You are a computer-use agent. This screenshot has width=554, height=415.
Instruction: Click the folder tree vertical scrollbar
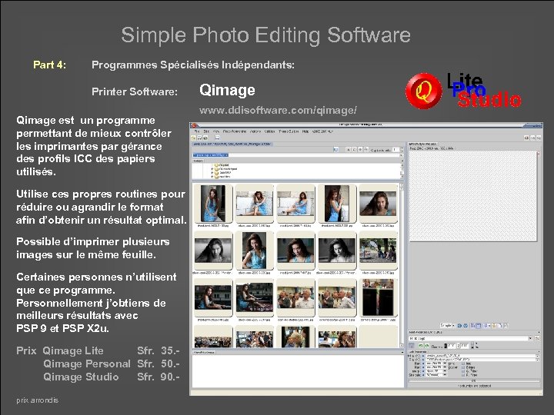click(402, 171)
